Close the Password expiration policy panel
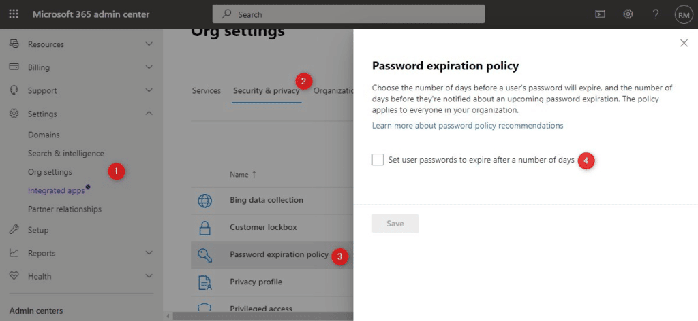 pyautogui.click(x=684, y=43)
